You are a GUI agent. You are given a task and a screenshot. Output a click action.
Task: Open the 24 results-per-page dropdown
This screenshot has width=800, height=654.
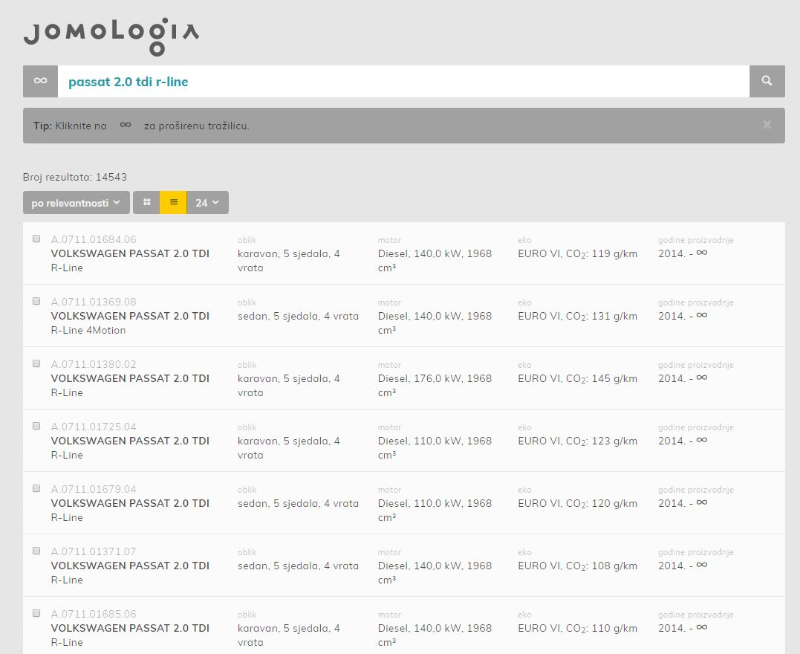click(208, 203)
